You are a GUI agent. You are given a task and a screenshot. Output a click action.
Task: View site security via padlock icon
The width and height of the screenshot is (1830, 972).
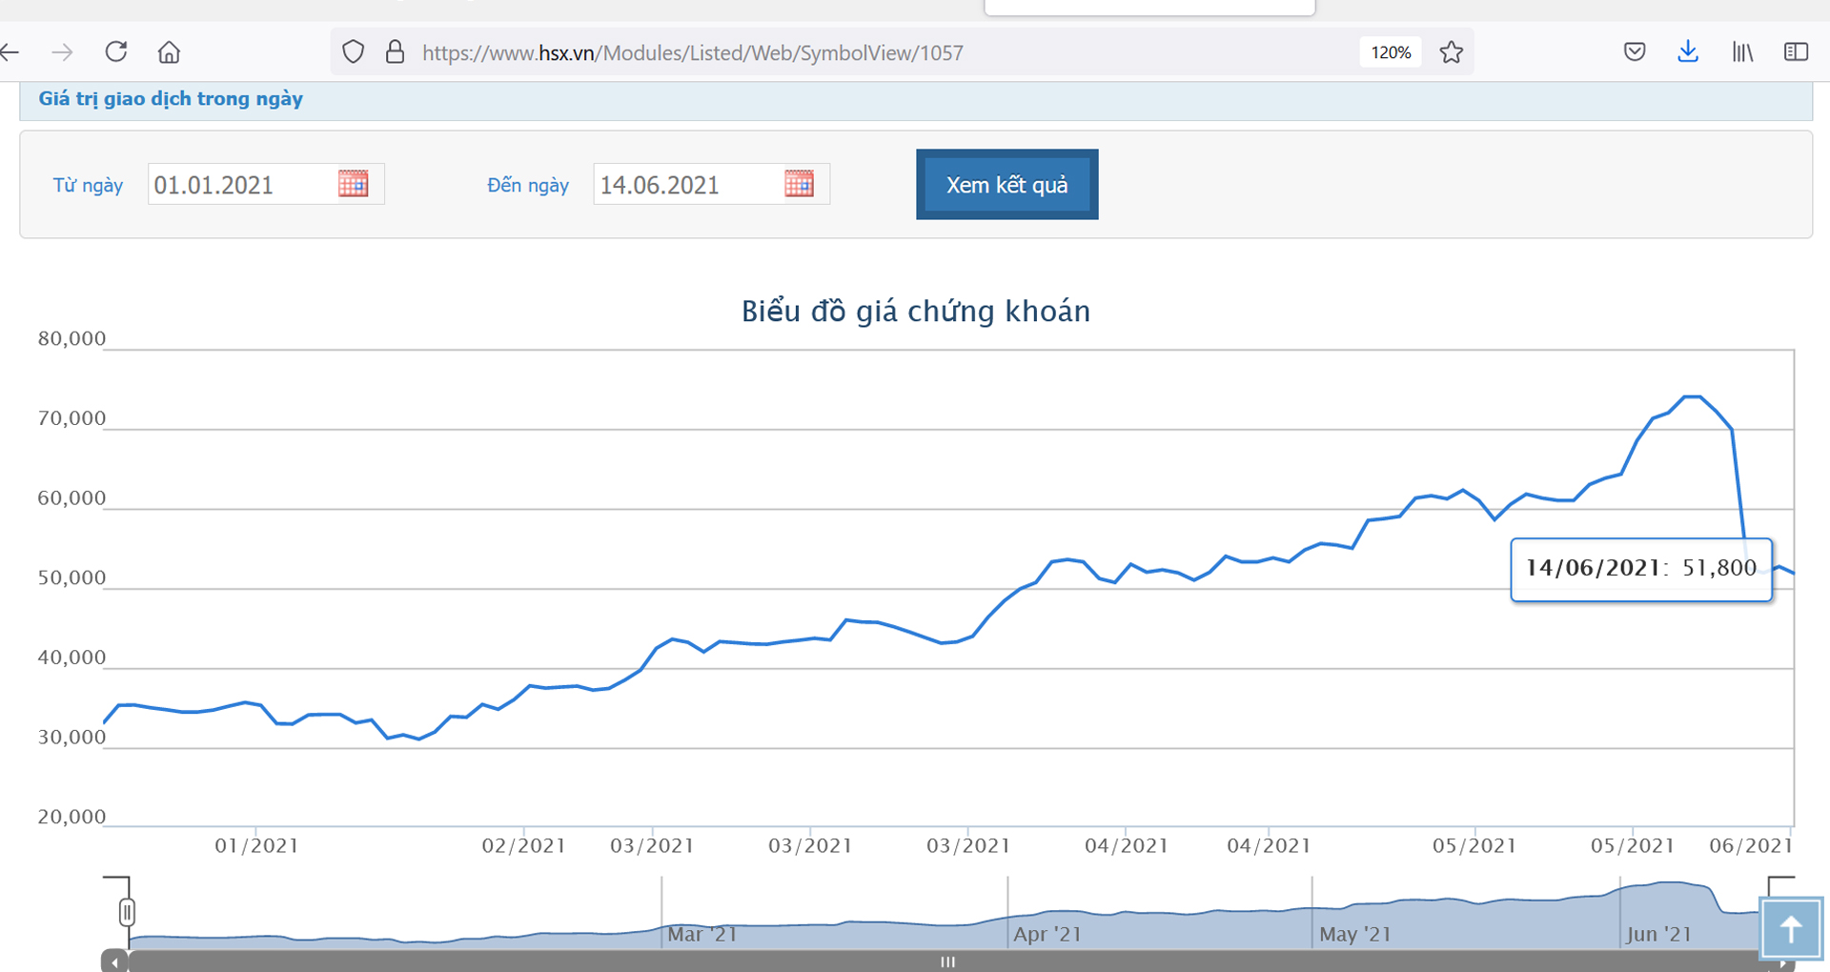(395, 52)
